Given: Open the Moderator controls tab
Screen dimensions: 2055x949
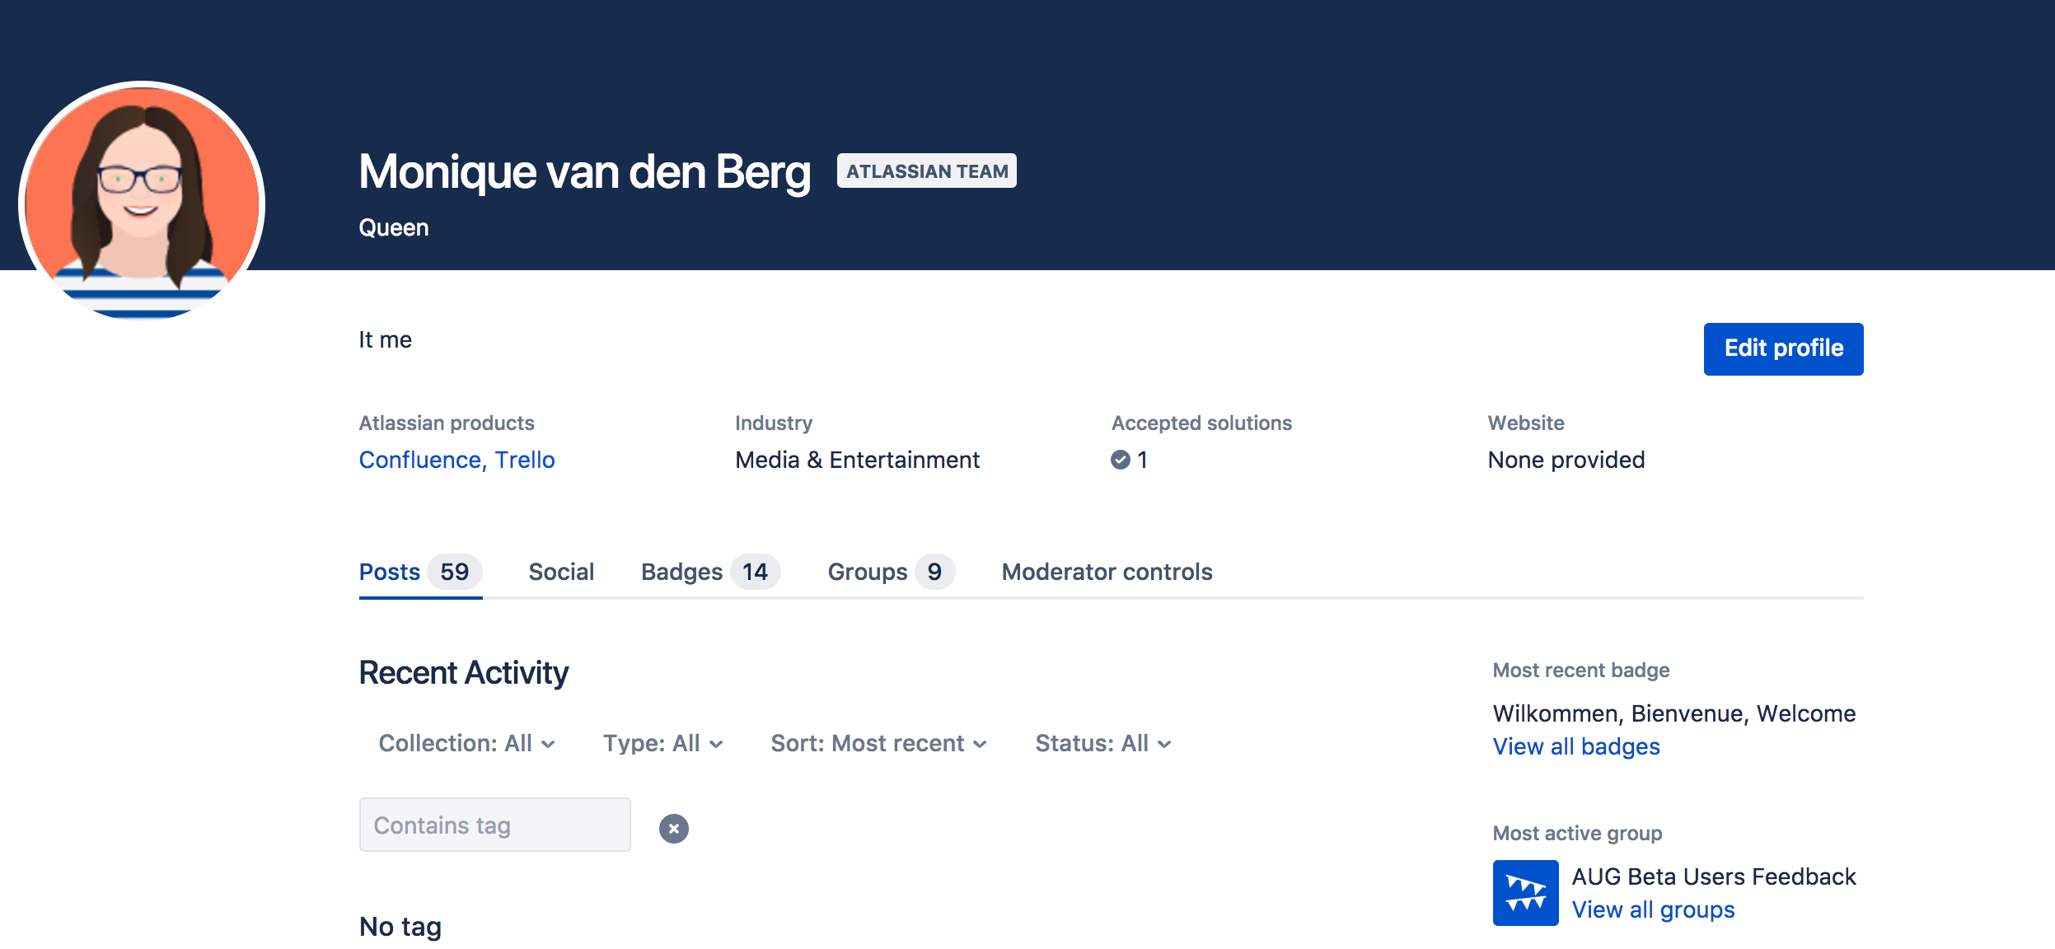Looking at the screenshot, I should point(1107,572).
